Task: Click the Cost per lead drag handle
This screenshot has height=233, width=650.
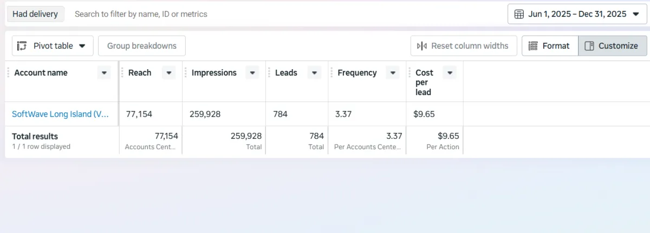Action: 409,73
